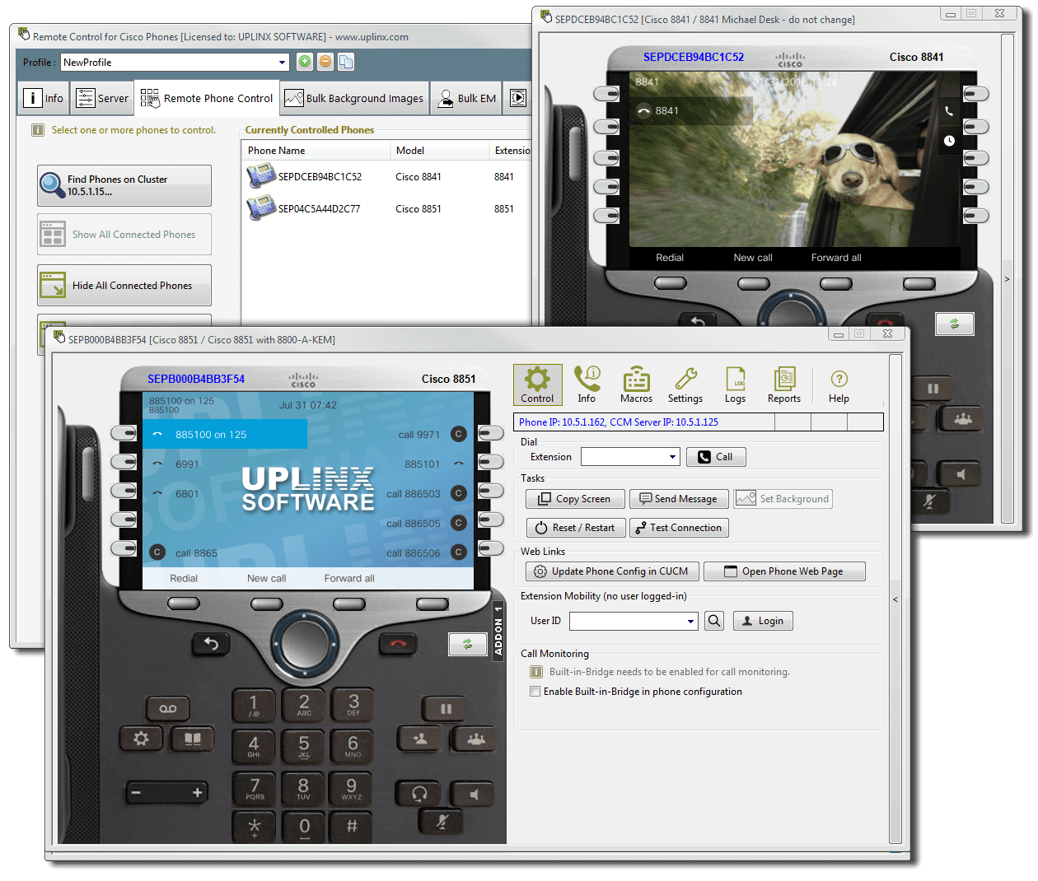Screen dimensions: 1038x881
Task: Open the Reports toolbar icon
Action: pos(784,385)
